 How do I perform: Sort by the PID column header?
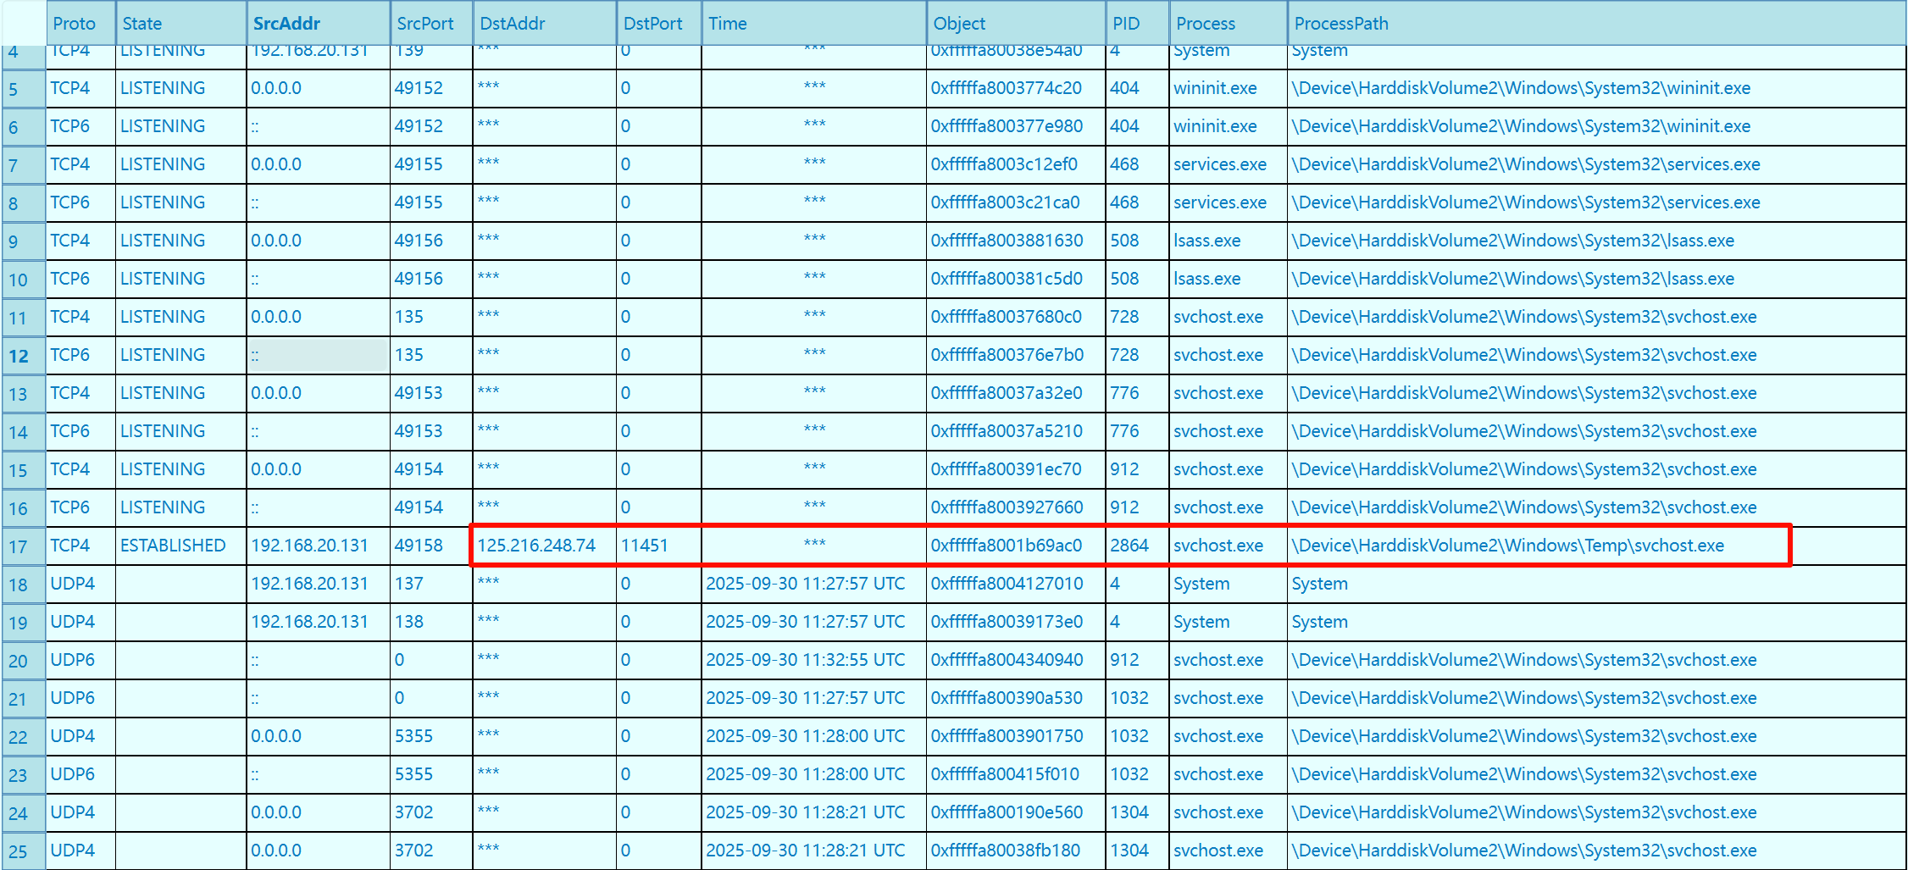click(1125, 24)
